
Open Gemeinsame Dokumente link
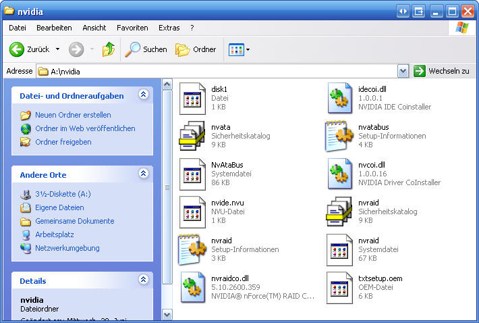(x=74, y=221)
